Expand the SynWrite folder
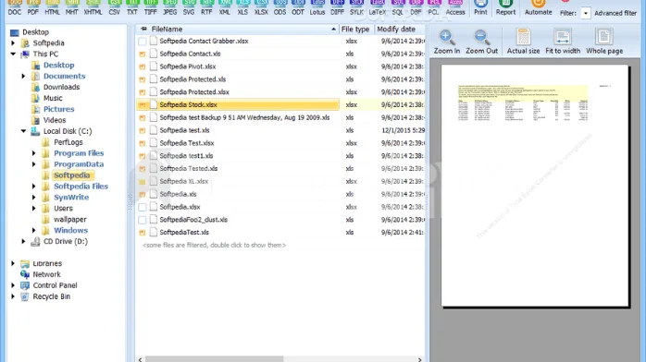The width and height of the screenshot is (646, 362). [x=34, y=198]
